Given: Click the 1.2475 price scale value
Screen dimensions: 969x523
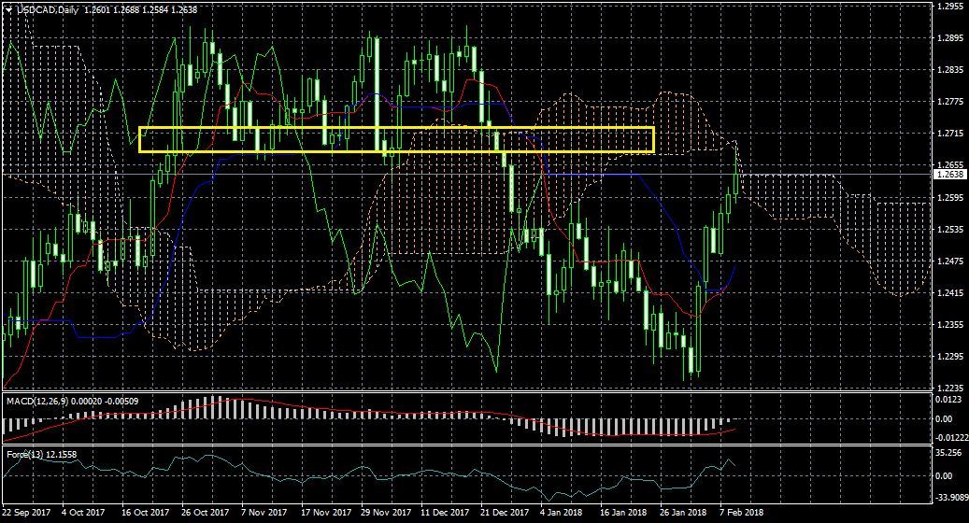Looking at the screenshot, I should 948,261.
